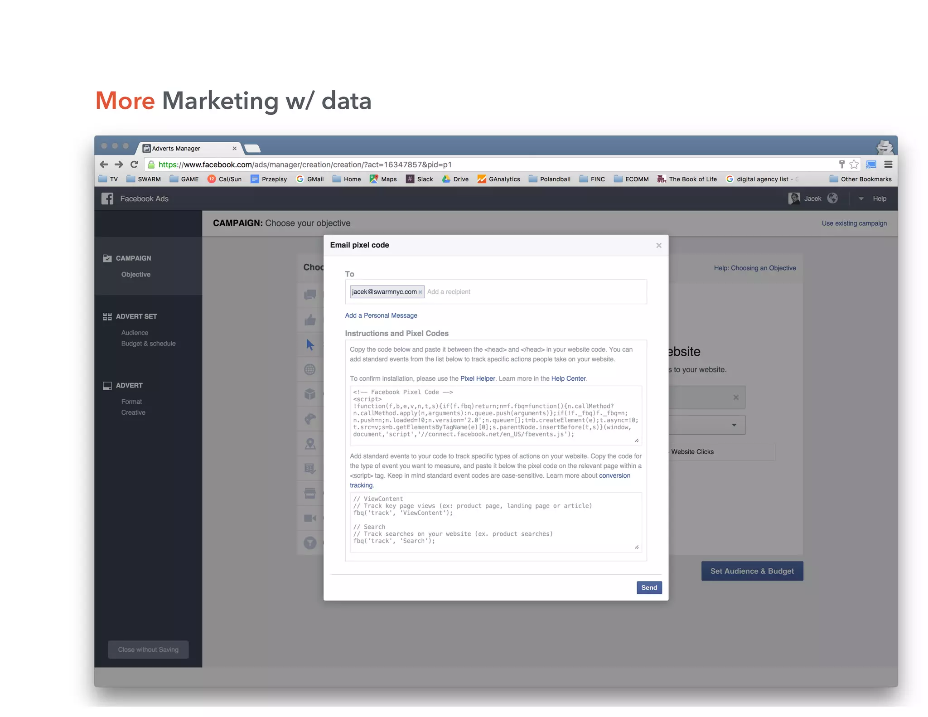
Task: Click the cast screen icon in toolbar
Action: (871, 165)
